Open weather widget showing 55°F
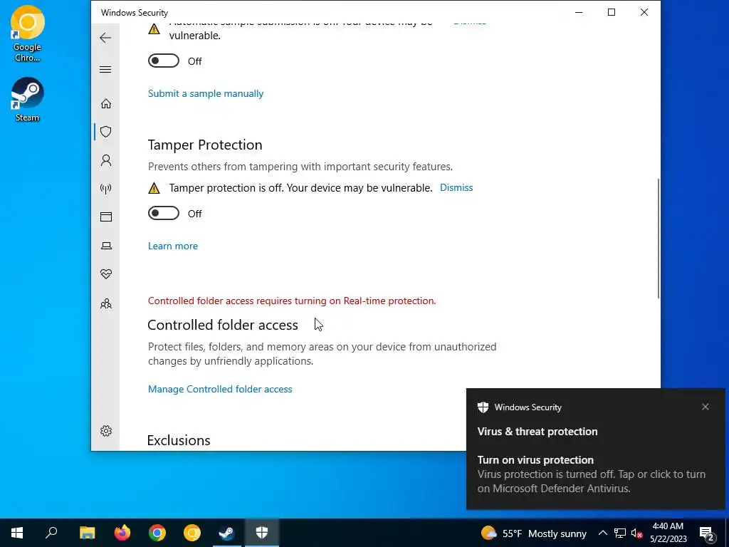The height and width of the screenshot is (547, 729). pyautogui.click(x=534, y=533)
